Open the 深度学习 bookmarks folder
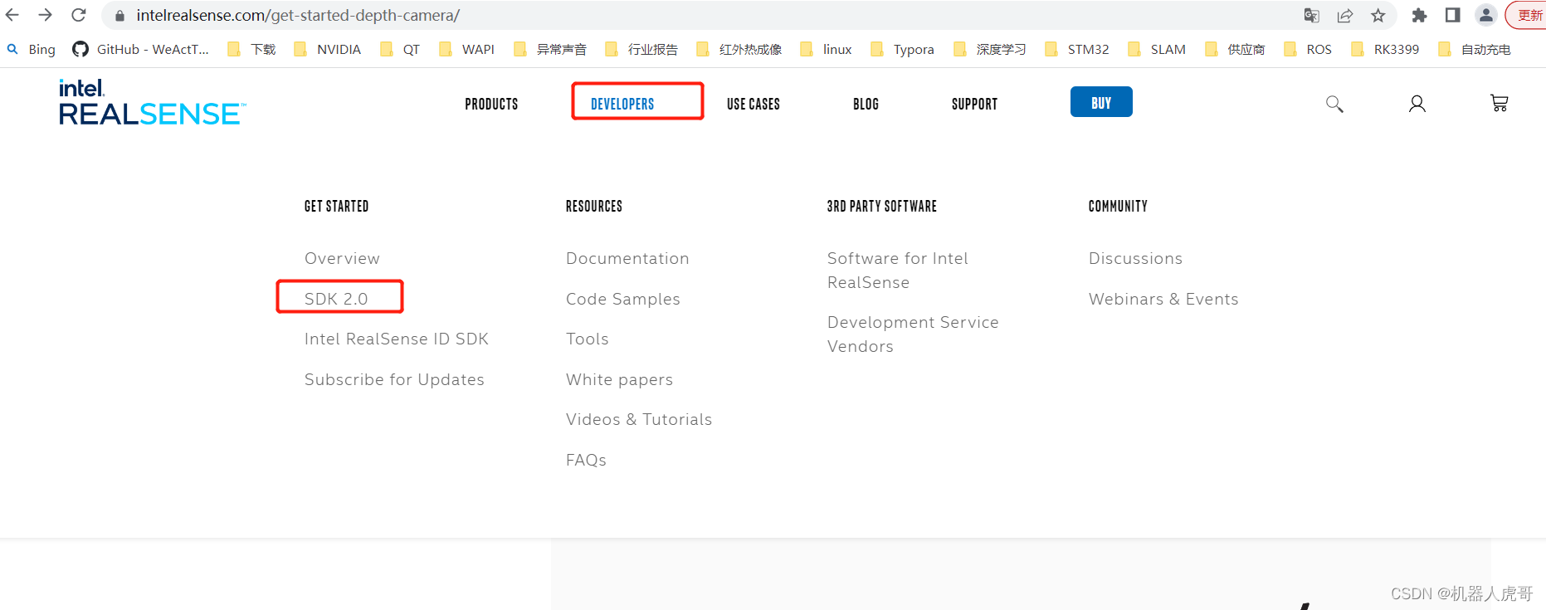 [x=990, y=49]
